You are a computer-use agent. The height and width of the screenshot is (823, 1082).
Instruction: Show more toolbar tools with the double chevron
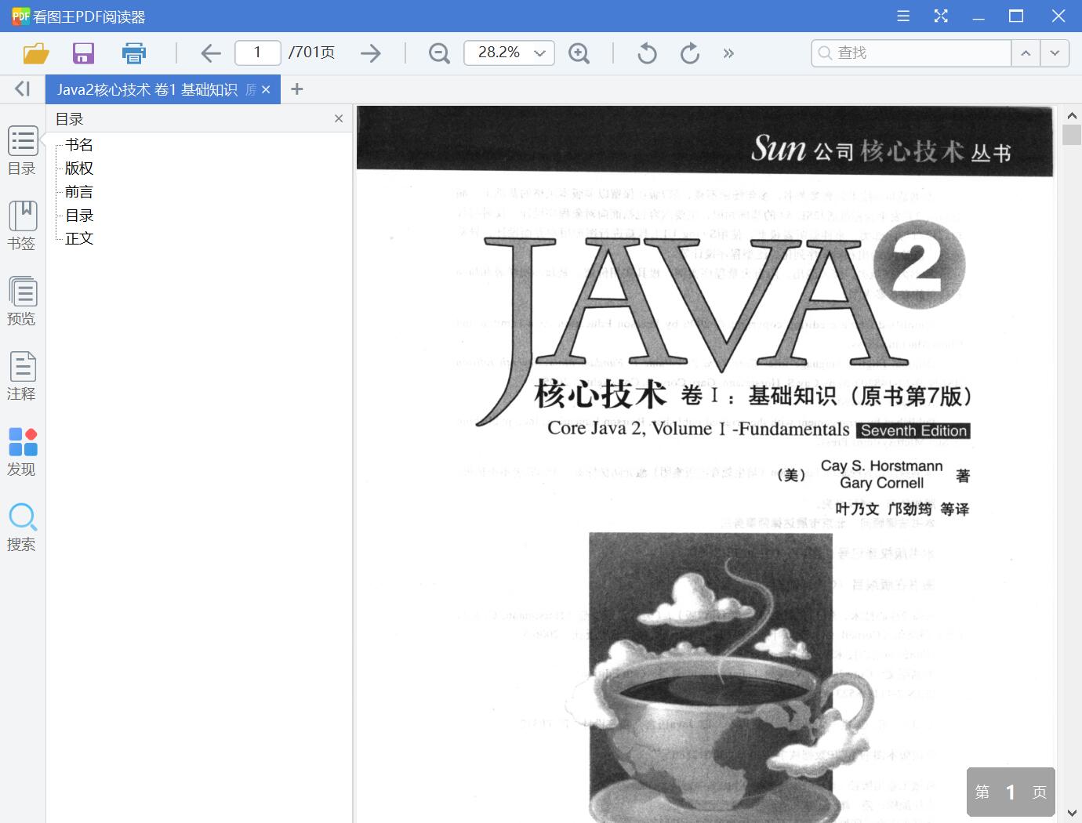pos(728,53)
